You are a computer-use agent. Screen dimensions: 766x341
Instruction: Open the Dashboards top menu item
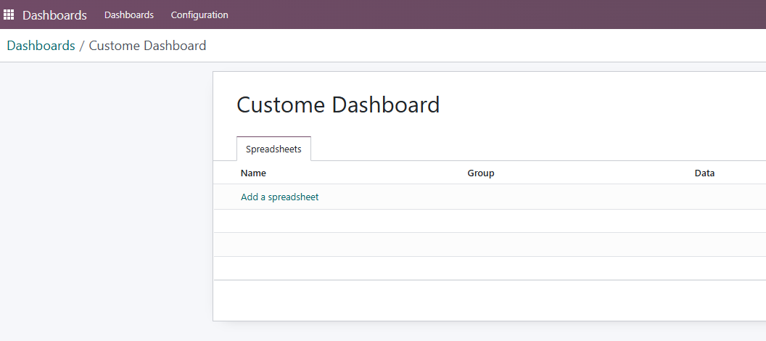(x=129, y=15)
